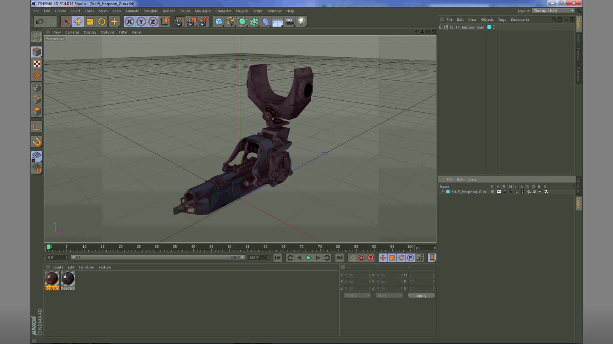Enable Texture mode checkerboard icon
This screenshot has height=344, width=613.
[37, 64]
